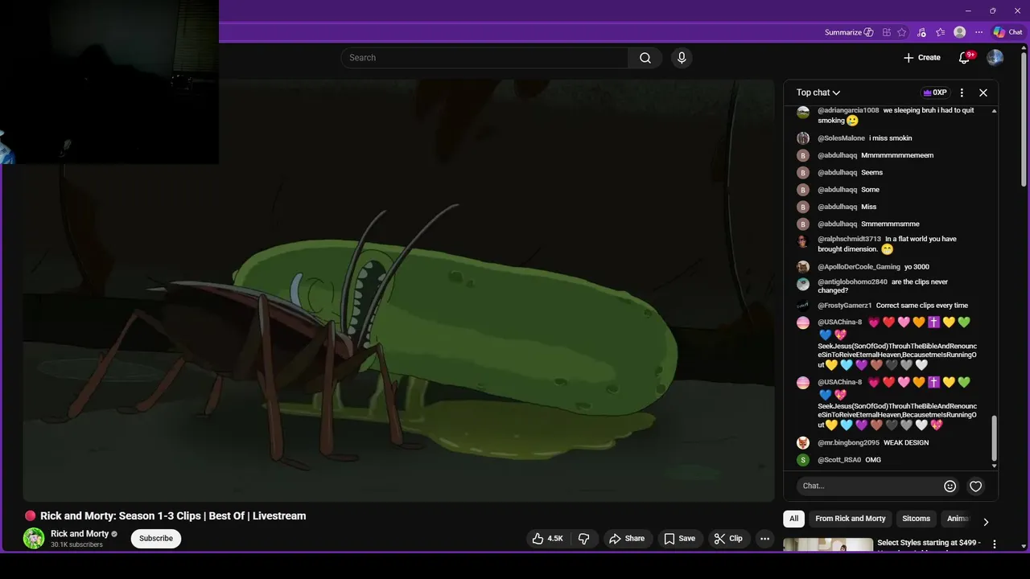Add this page to favorites star
The width and height of the screenshot is (1030, 579).
point(902,32)
